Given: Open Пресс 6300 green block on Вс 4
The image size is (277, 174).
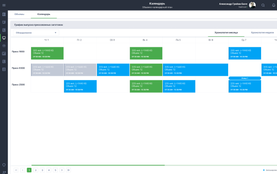Looking at the screenshot, I should pos(146,70).
